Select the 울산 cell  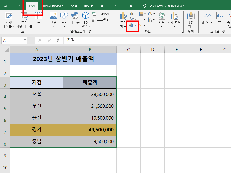pyautogui.click(x=37, y=118)
